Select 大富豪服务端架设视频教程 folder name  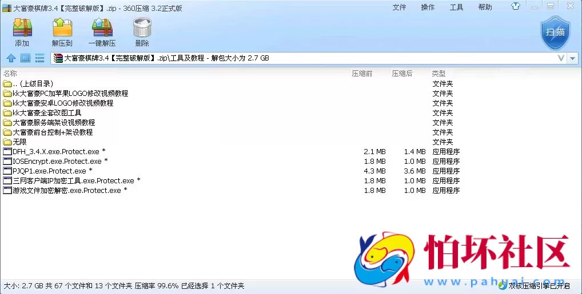[x=54, y=122]
